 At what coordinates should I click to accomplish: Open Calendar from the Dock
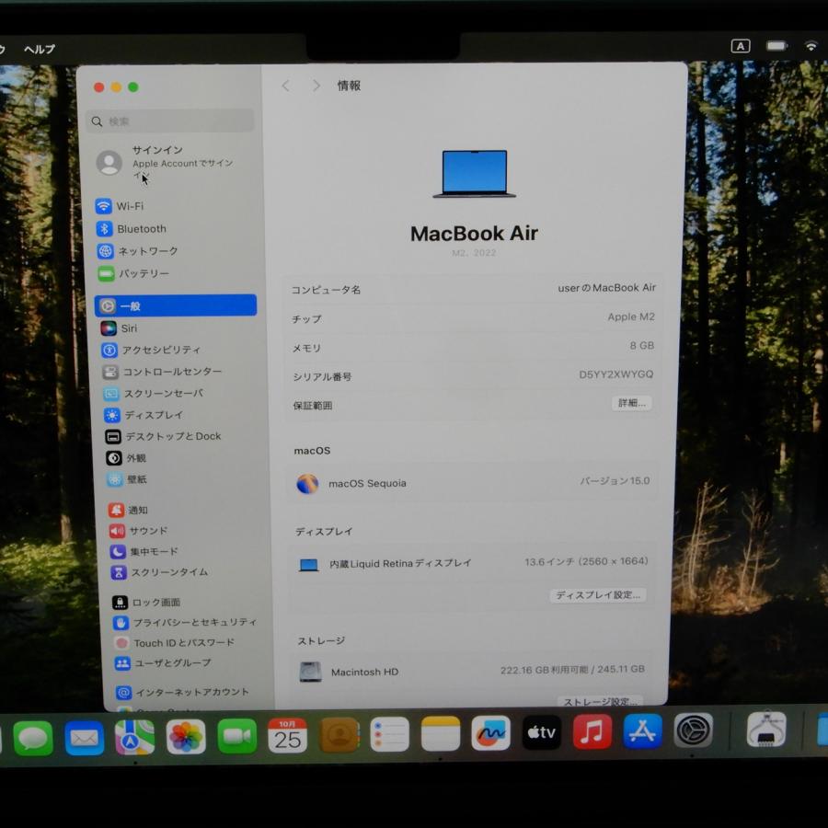(288, 735)
